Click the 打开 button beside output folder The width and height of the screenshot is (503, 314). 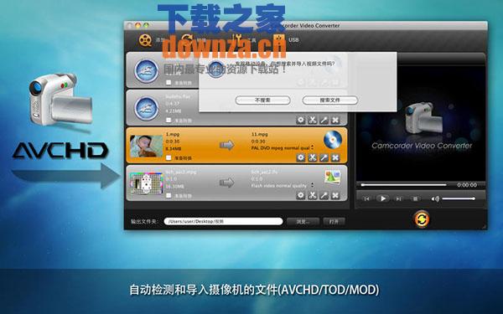(x=334, y=221)
